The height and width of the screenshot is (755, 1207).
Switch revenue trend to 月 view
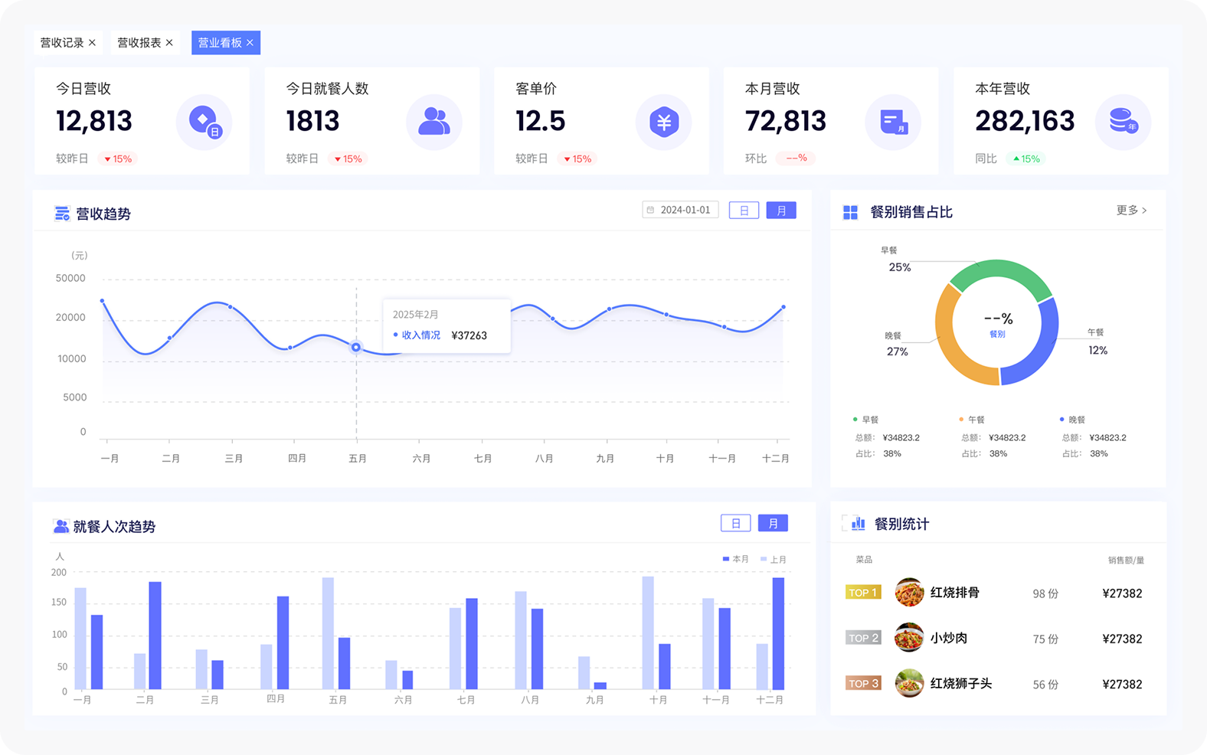pyautogui.click(x=781, y=211)
